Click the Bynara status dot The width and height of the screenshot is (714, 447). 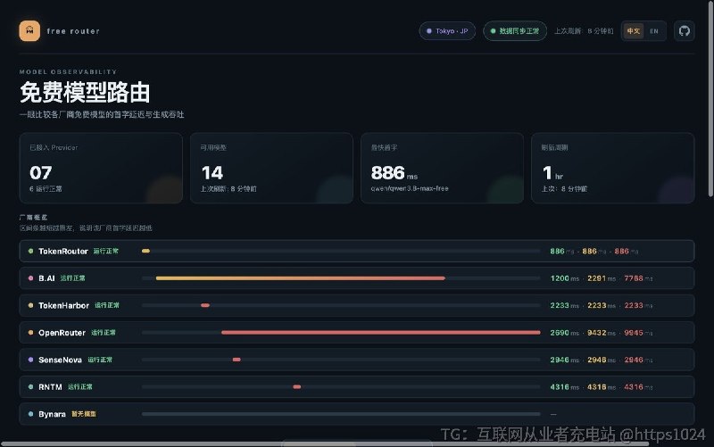[30, 414]
